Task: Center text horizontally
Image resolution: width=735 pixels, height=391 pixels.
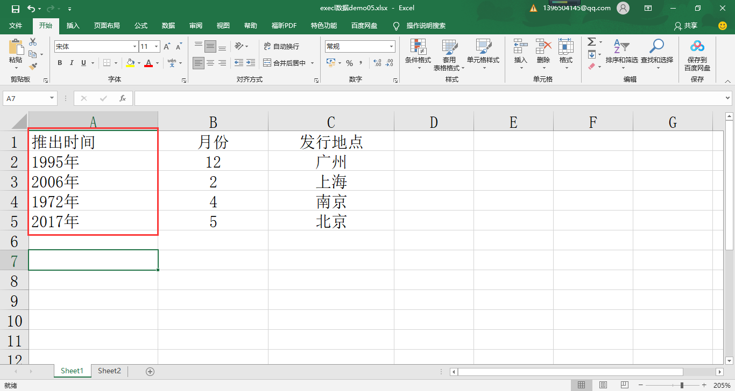Action: click(210, 63)
